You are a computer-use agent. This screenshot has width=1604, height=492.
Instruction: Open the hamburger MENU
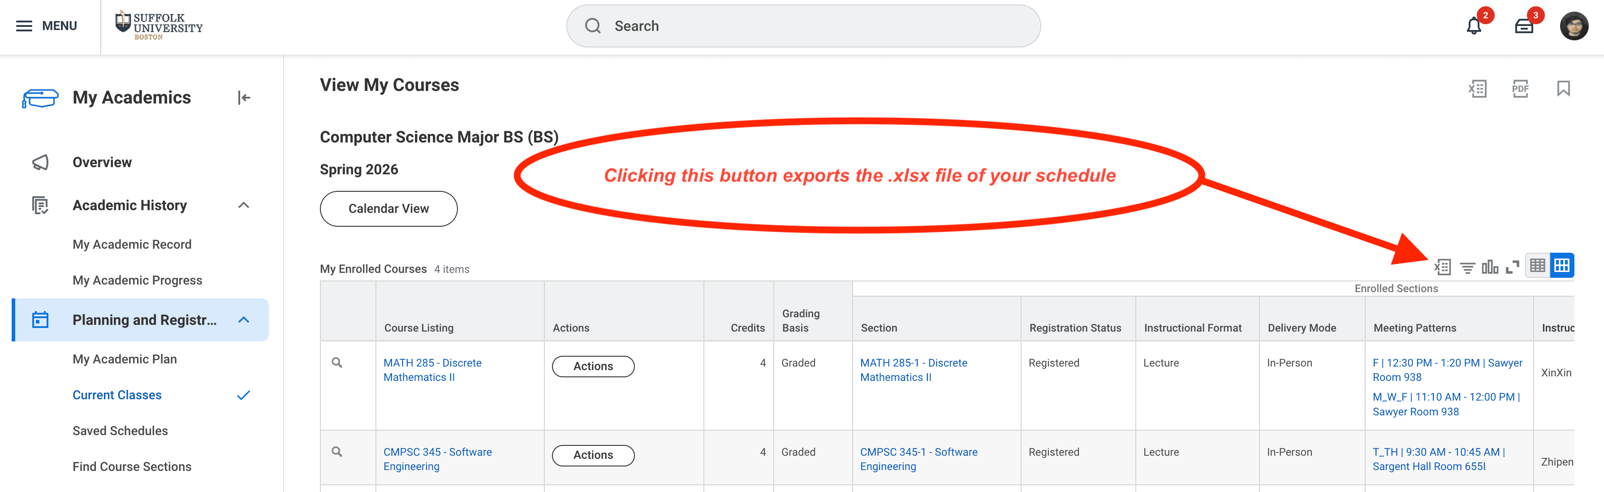[x=24, y=26]
